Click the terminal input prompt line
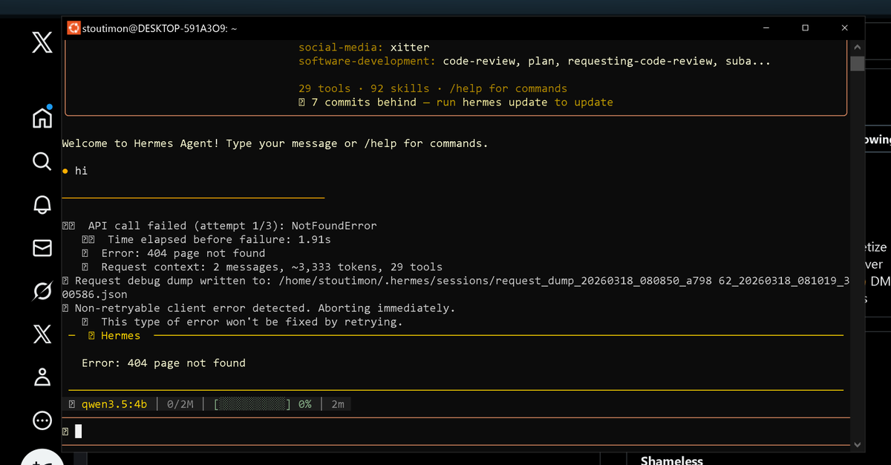 pos(456,431)
